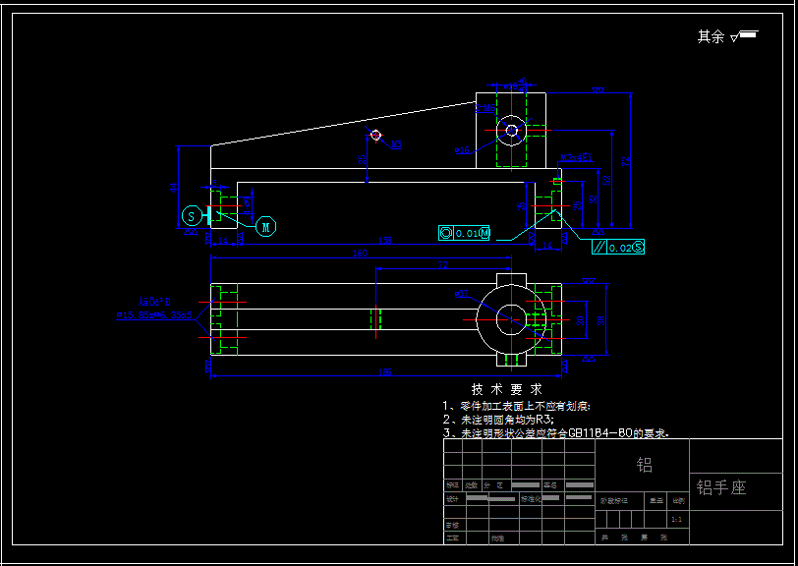The width and height of the screenshot is (798, 566).
Task: Click the 其余 surface roughness note
Action: click(x=727, y=36)
